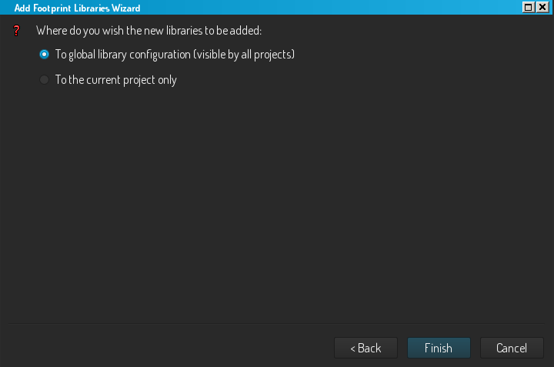This screenshot has width=554, height=367.
Task: Click the filled blue radio dot
Action: tap(45, 55)
